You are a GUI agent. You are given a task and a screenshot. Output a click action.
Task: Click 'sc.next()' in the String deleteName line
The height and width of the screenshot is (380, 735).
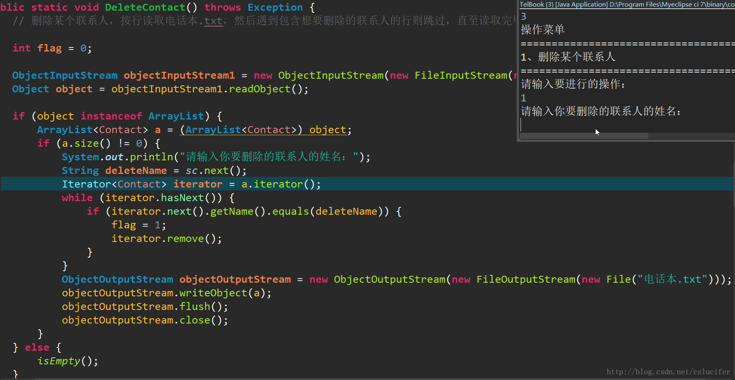coord(213,171)
